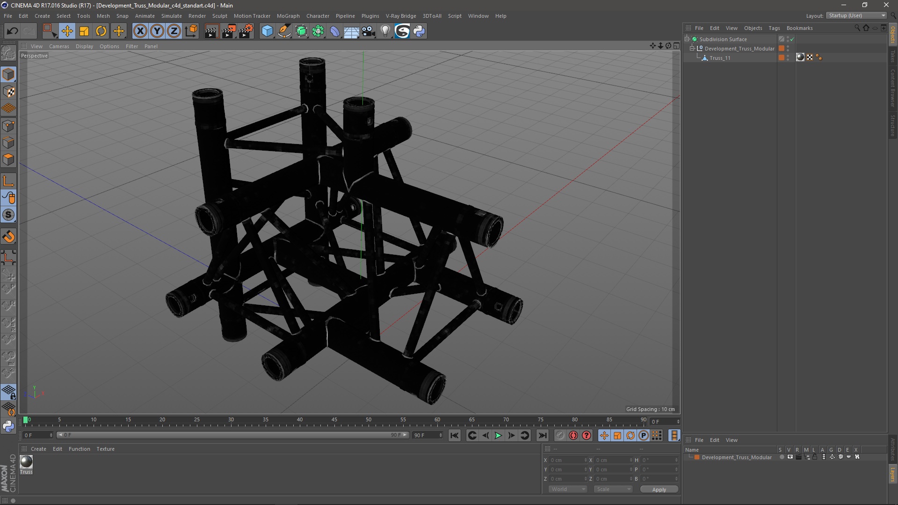The height and width of the screenshot is (505, 898).
Task: Switch to Content Browser side tab
Action: pyautogui.click(x=893, y=88)
